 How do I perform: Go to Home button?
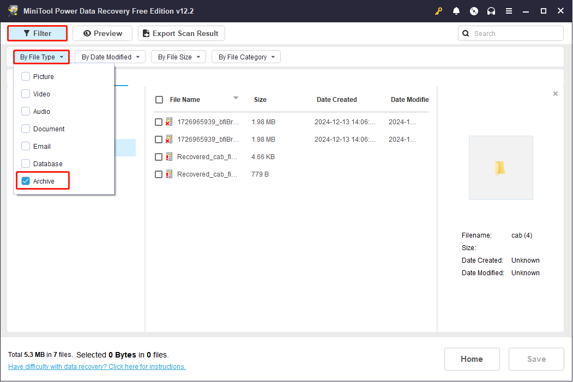[x=472, y=359]
